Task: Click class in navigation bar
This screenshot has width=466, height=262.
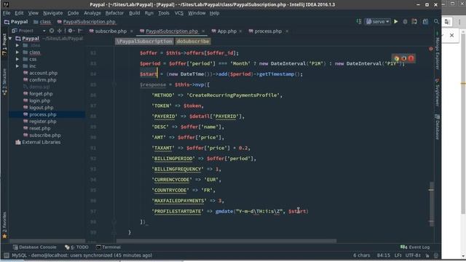Action: [x=42, y=22]
